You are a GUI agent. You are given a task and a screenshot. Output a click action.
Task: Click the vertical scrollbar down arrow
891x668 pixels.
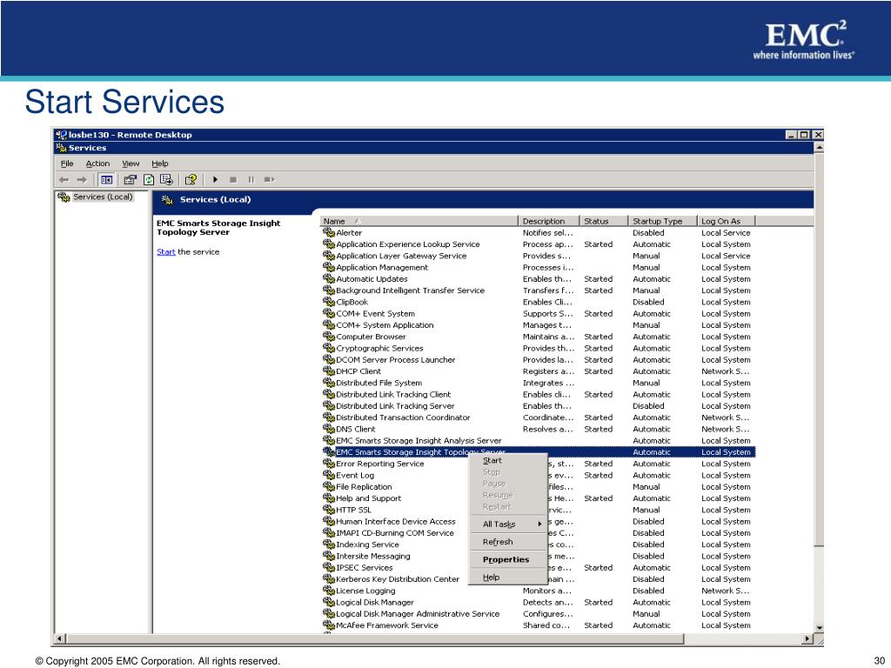819,628
